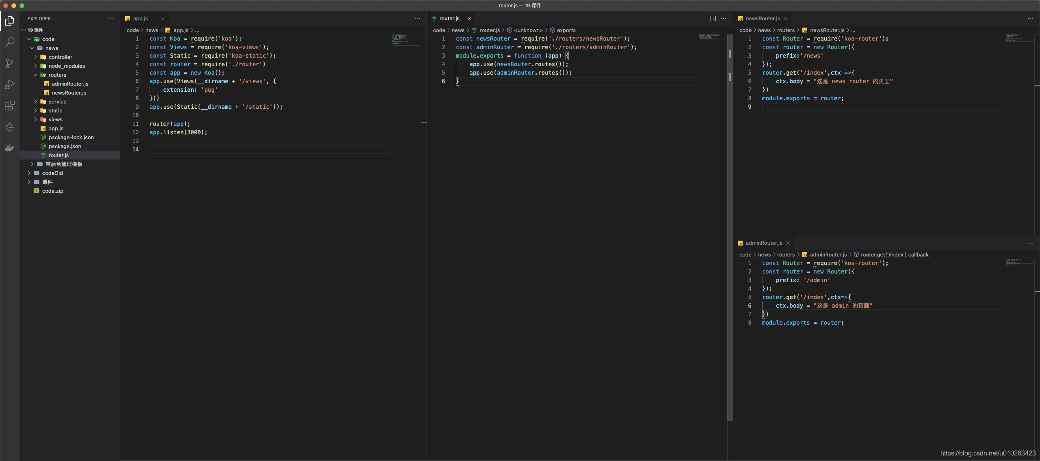Viewport: 1040px width, 461px height.
Task: Click the split editor icon in router.js group
Action: click(x=713, y=19)
